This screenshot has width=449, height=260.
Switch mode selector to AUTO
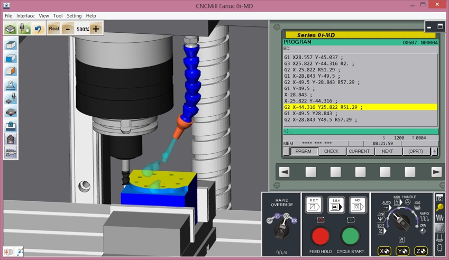(x=386, y=206)
